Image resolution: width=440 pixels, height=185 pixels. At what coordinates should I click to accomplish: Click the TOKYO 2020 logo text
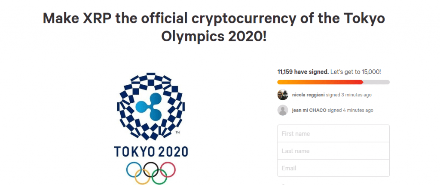[151, 152]
